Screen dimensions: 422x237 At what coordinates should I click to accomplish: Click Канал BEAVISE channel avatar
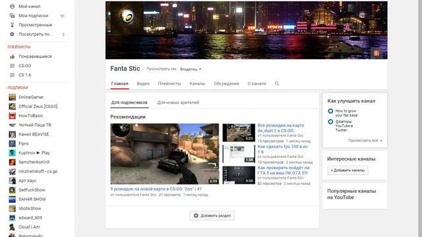tap(12, 134)
